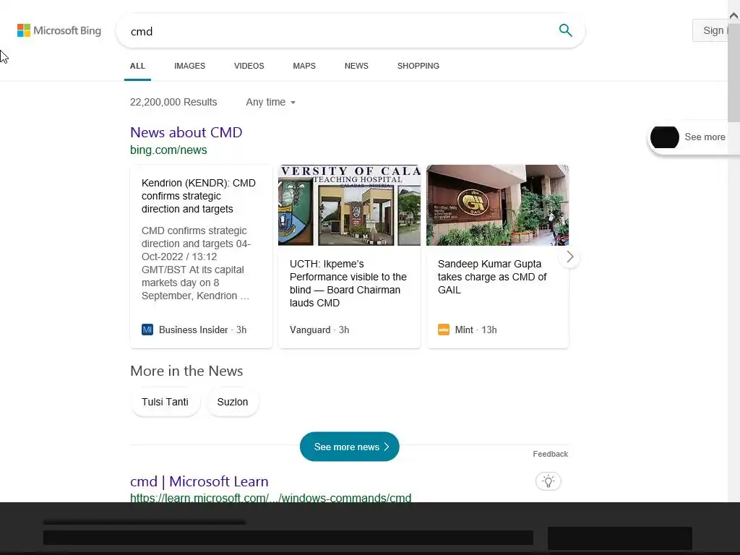Image resolution: width=740 pixels, height=555 pixels.
Task: Click the See more pill button
Action: pyautogui.click(x=693, y=137)
